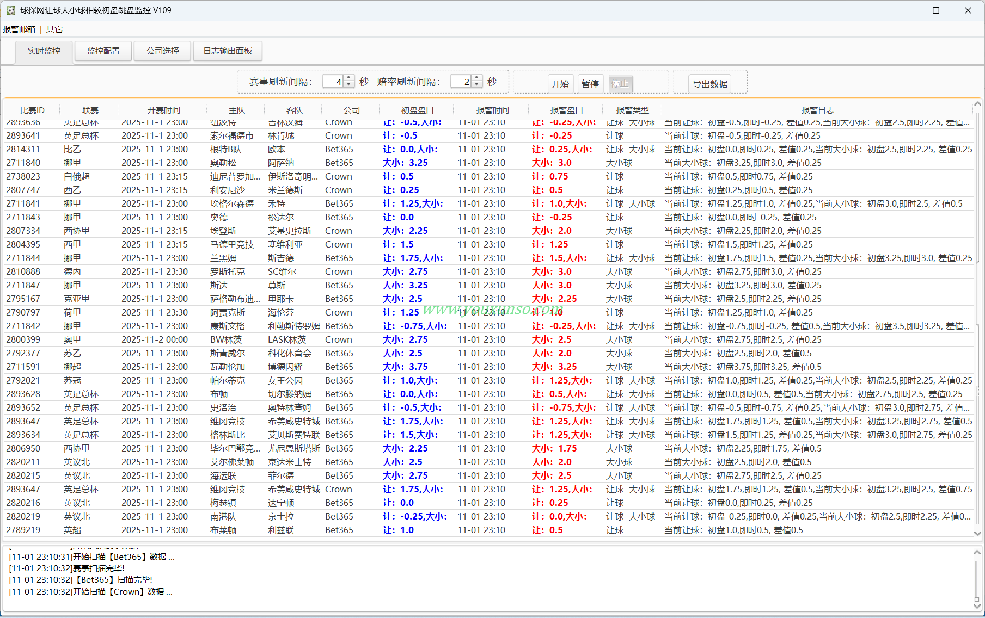The image size is (985, 618).
Task: Switch to the 日志输出面板 tab
Action: point(228,51)
